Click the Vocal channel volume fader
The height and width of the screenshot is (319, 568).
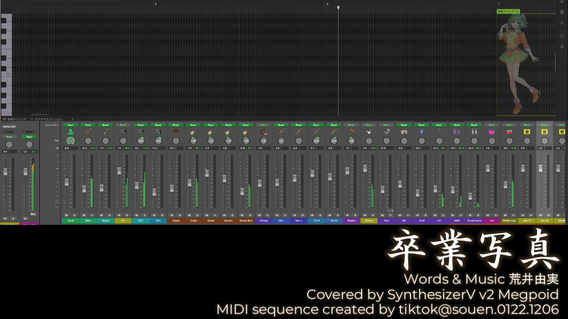tap(67, 183)
